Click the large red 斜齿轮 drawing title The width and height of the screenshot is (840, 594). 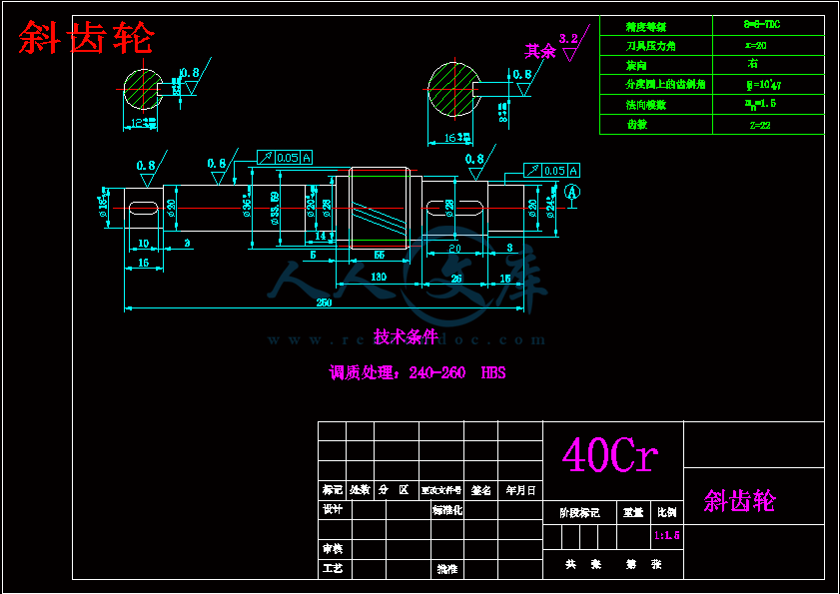pyautogui.click(x=86, y=38)
